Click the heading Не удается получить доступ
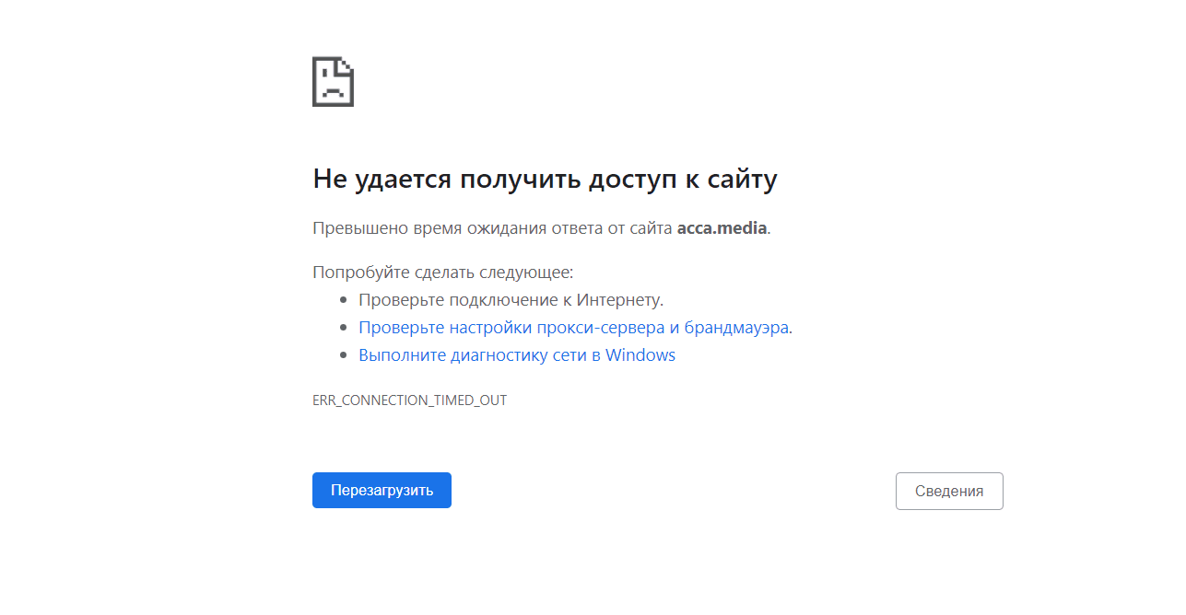The width and height of the screenshot is (1186, 615). click(544, 179)
